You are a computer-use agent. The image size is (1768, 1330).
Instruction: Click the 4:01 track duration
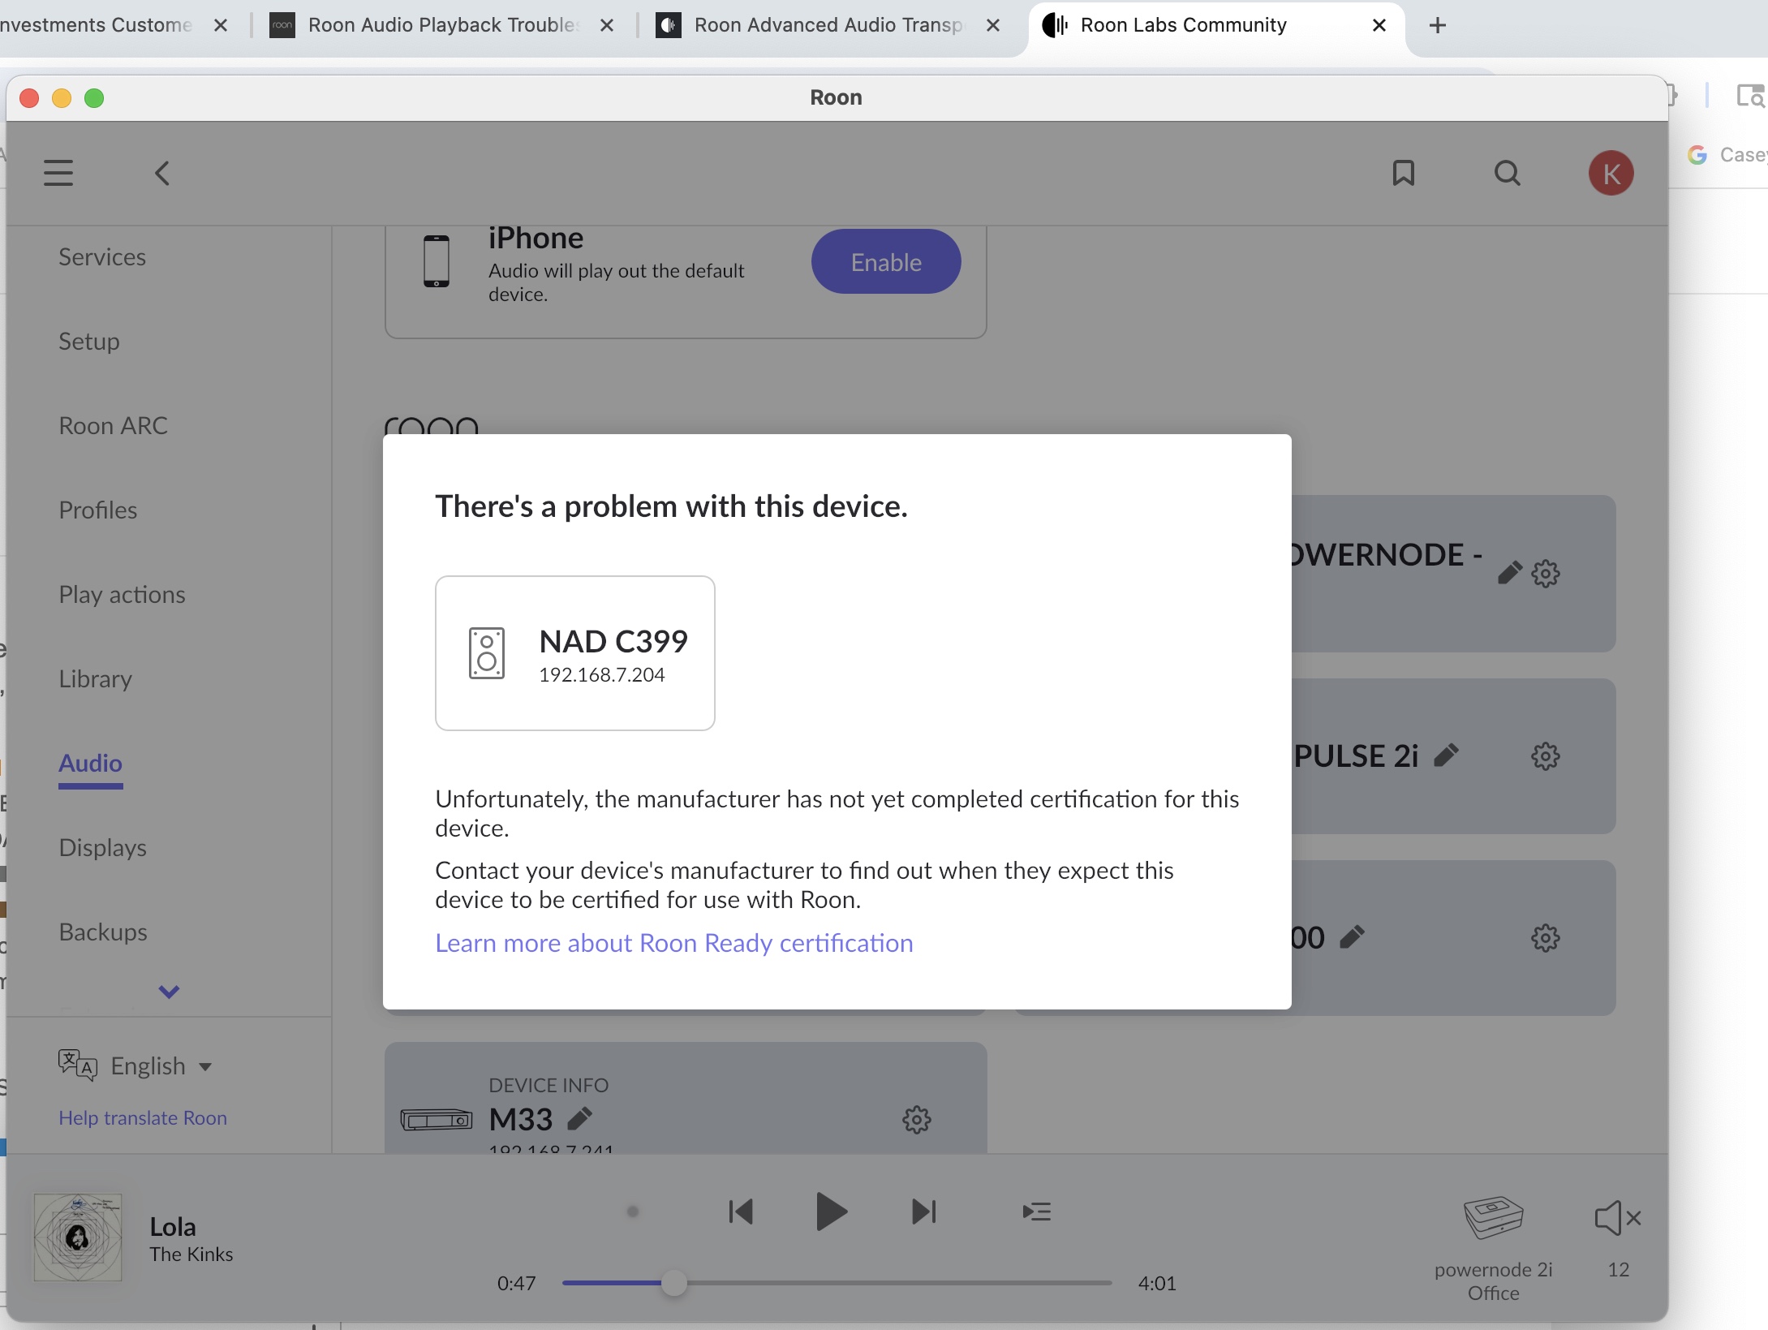[1157, 1283]
